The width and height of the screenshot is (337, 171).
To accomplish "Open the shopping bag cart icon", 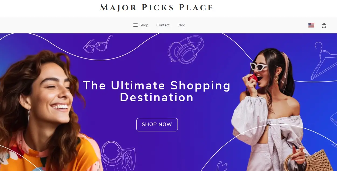I will tap(324, 25).
